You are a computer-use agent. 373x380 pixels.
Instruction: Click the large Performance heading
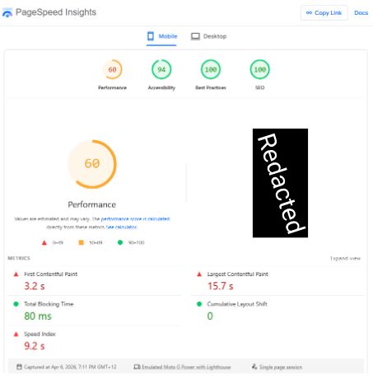pyautogui.click(x=92, y=204)
